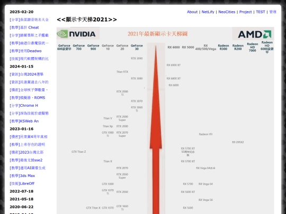Open the [資訊]台灣2024選舉 article

[26, 75]
